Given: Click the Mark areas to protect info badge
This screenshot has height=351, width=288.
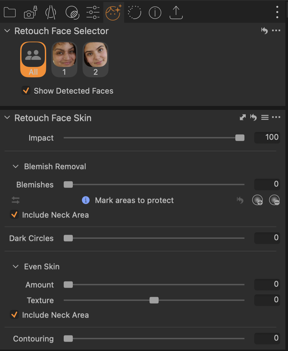Looking at the screenshot, I should (85, 200).
